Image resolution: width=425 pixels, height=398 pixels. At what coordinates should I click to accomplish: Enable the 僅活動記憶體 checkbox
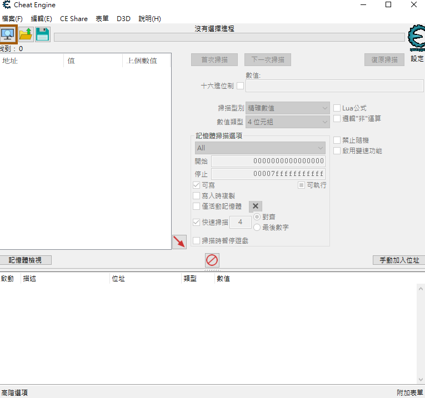196,206
